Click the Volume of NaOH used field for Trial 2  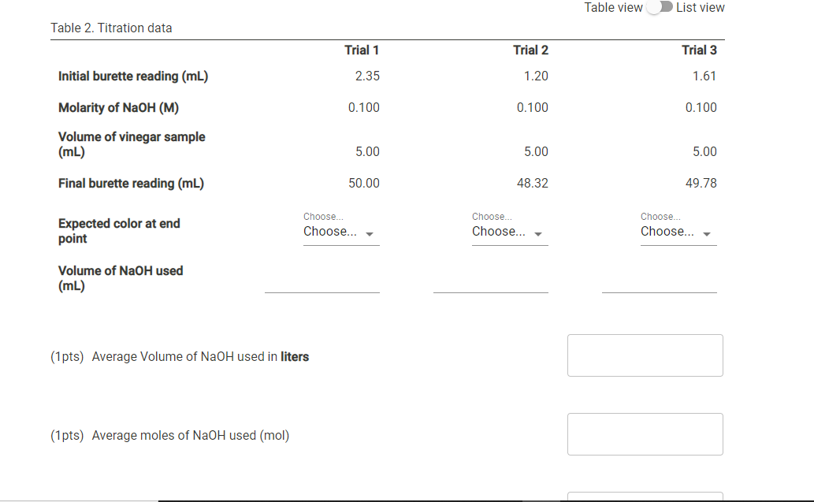tap(490, 290)
